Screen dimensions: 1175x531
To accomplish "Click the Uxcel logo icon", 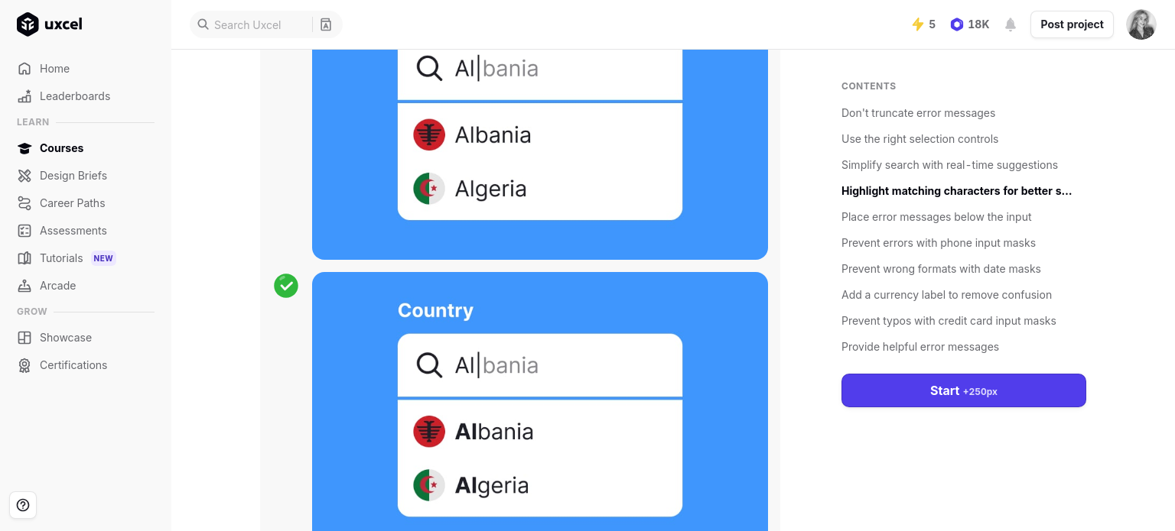I will tap(28, 24).
